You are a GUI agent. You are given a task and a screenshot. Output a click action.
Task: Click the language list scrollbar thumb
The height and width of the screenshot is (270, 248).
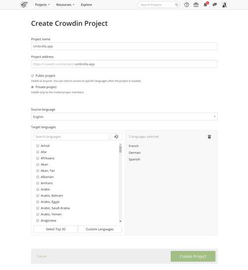tap(121, 149)
